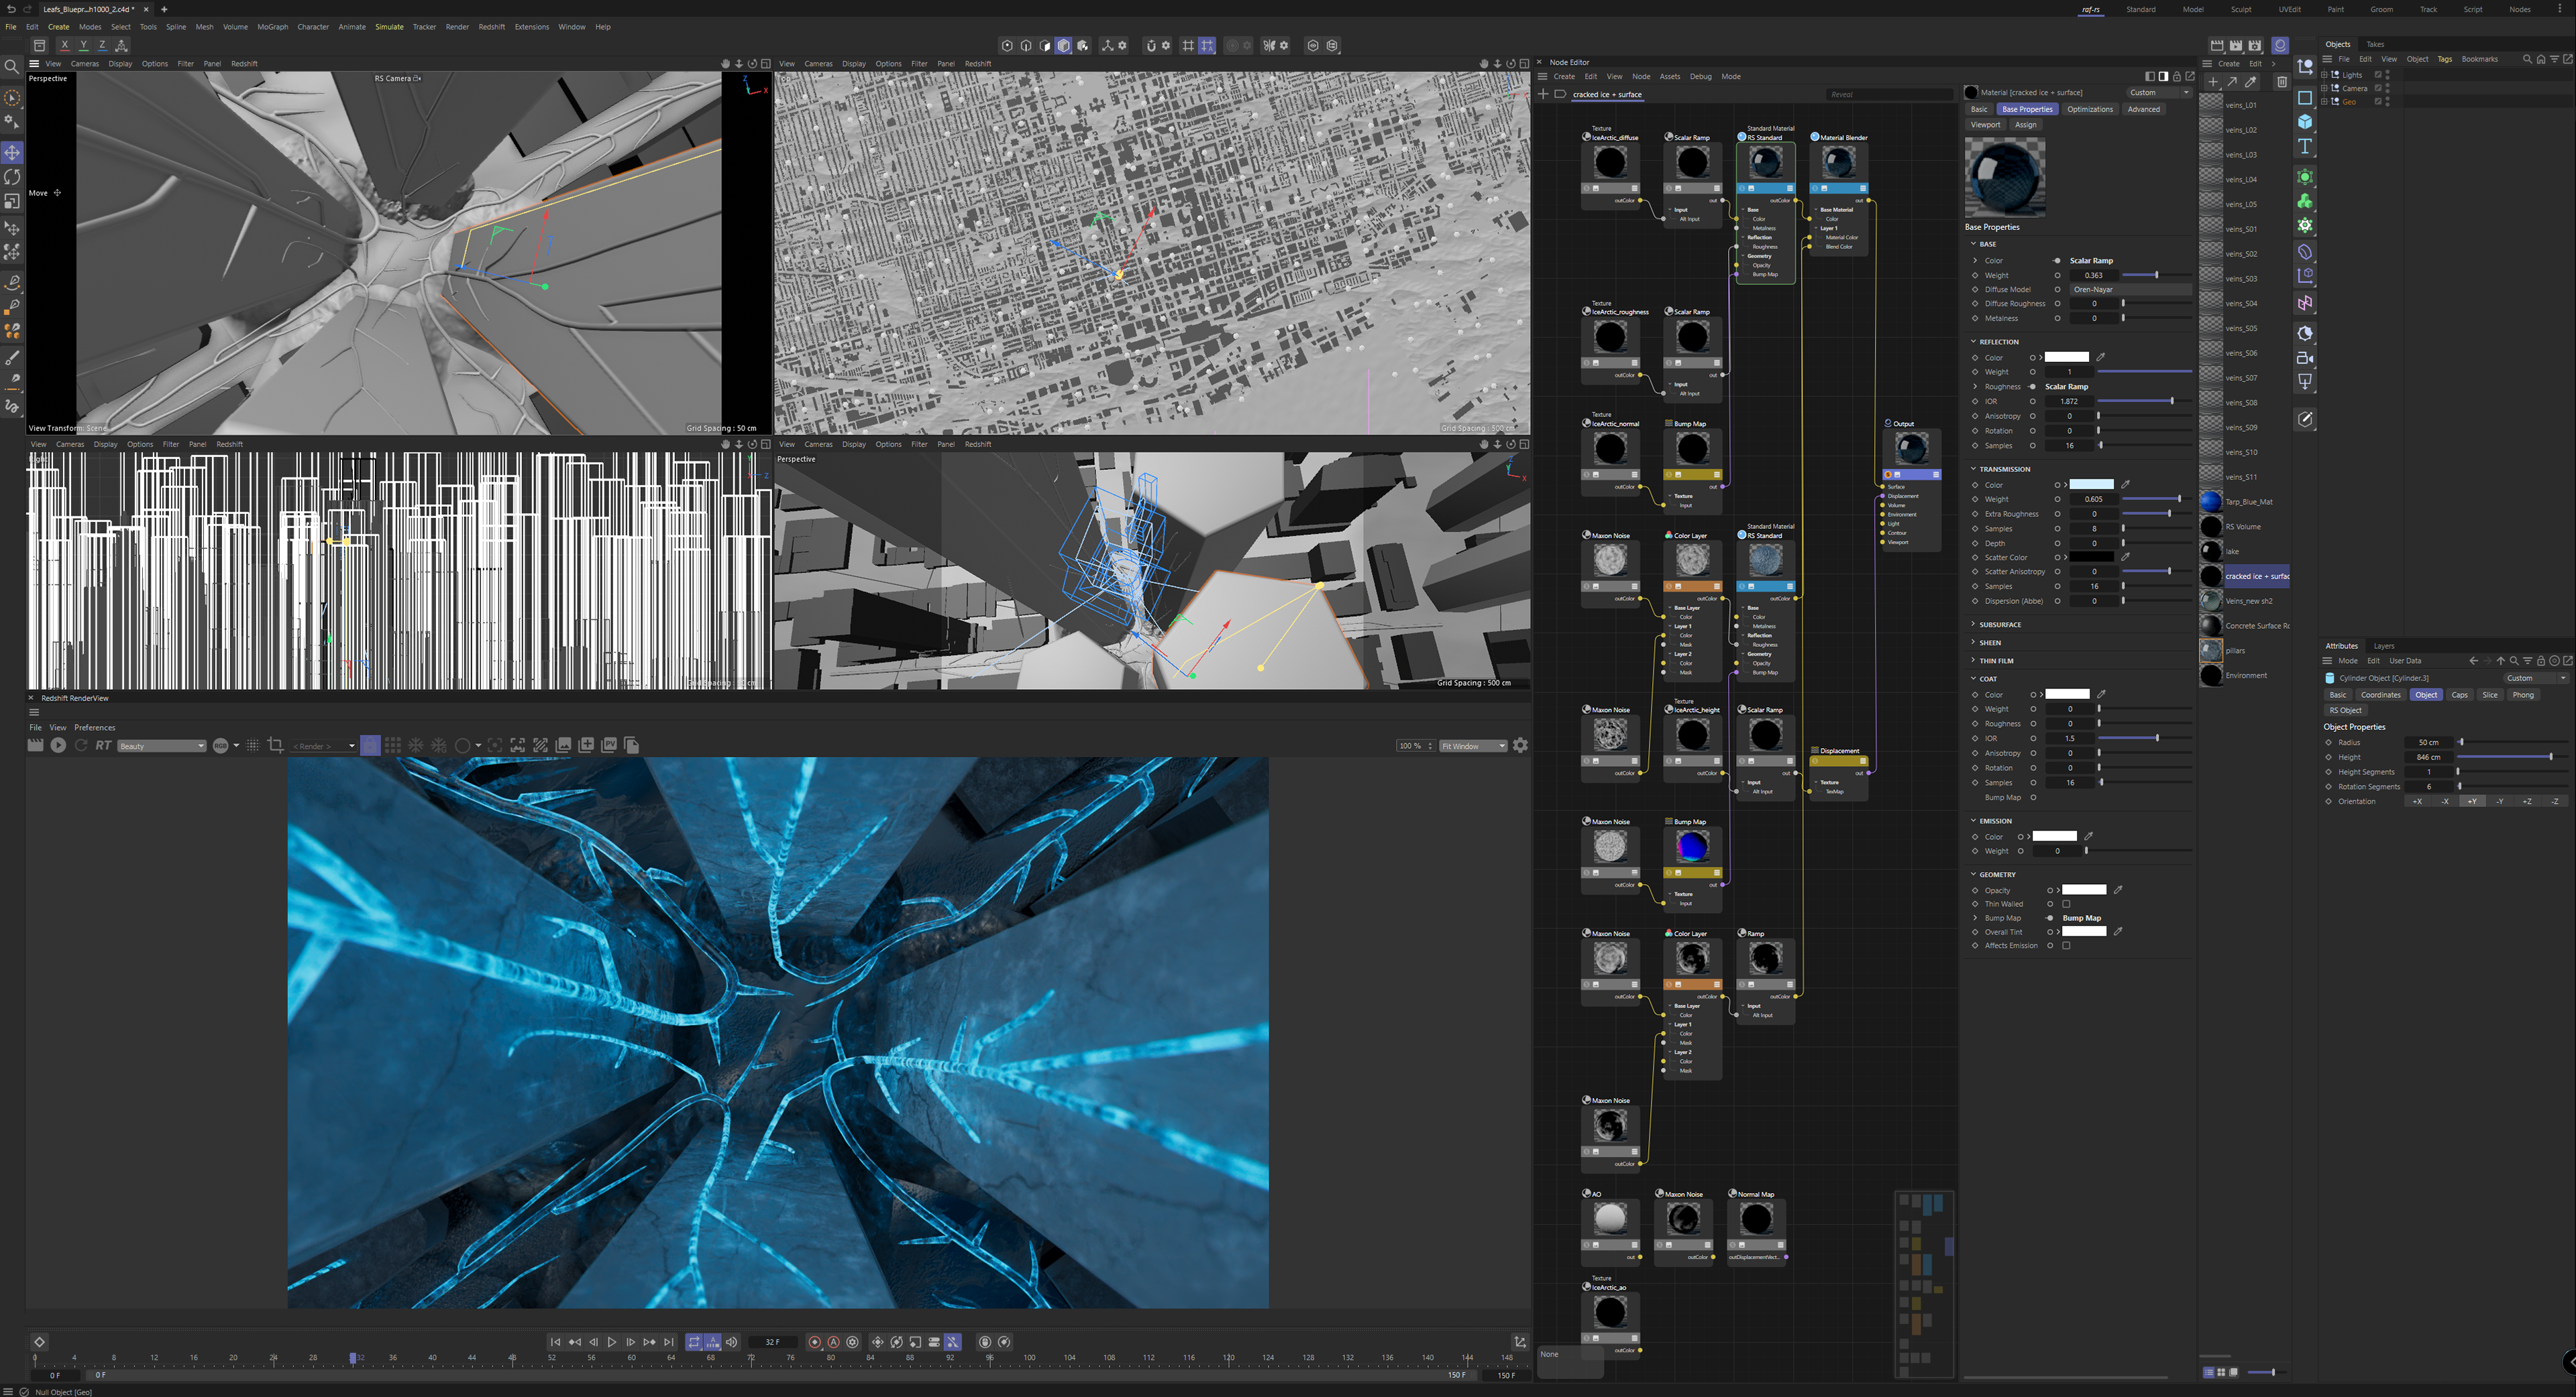This screenshot has width=2576, height=1397.
Task: Expand the SUBSURFACE section
Action: 1999,625
